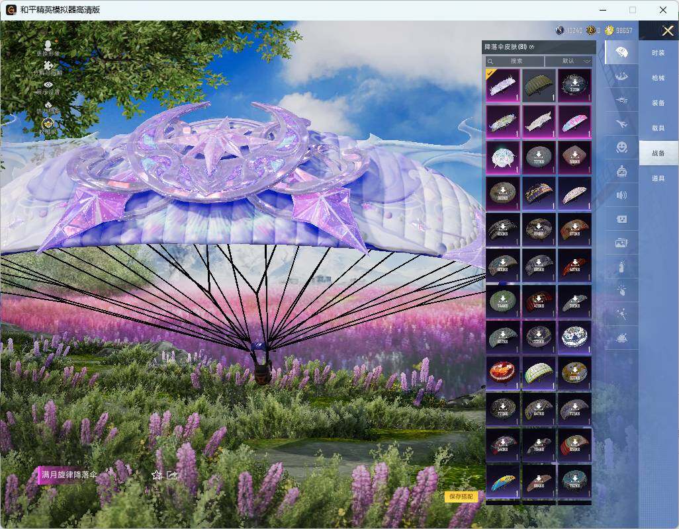Select the yellow-green striped parachute thumbnail
Screen dimensions: 679x529
[x=539, y=373]
